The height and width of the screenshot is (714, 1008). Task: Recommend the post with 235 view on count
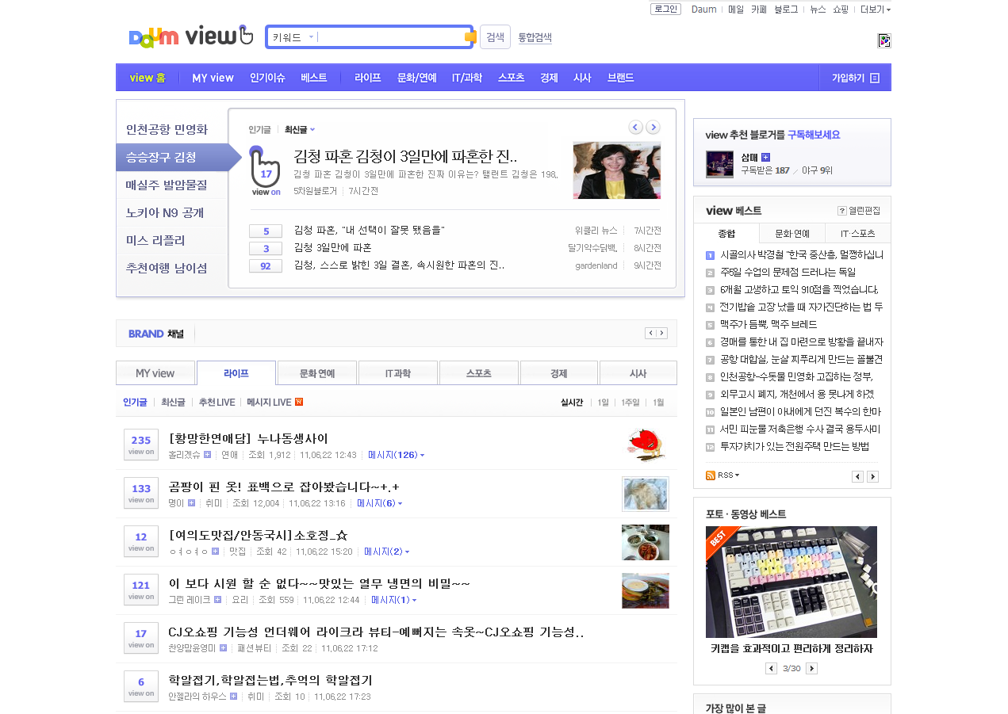(141, 445)
